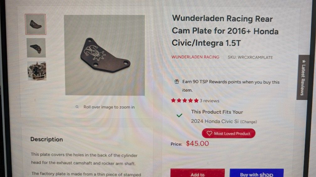316x177 pixels.
Task: Click the magnifier icon beside Roll over image
Action: (x=77, y=107)
